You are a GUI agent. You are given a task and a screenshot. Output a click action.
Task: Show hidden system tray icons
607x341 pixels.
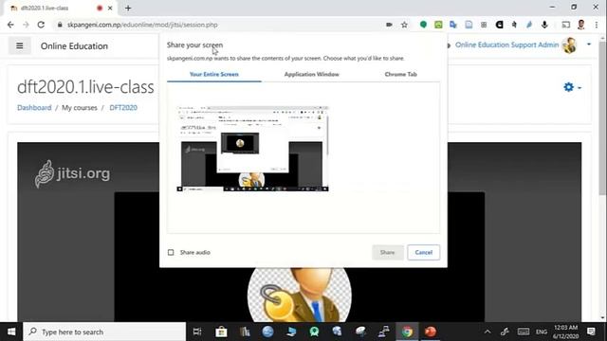coord(487,332)
